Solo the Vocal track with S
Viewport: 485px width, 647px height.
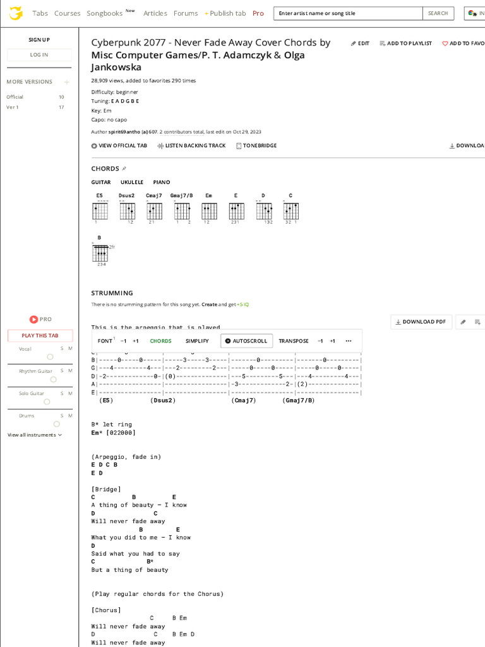point(63,349)
